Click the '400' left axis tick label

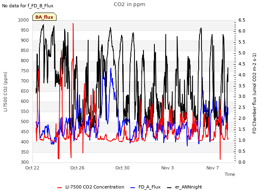[25, 142]
